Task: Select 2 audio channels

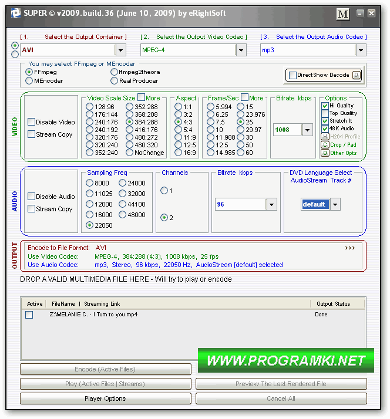Action: click(164, 218)
